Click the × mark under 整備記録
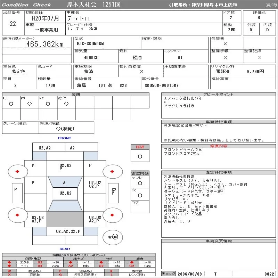The height and width of the screenshot is (278, 278). tap(260, 57)
